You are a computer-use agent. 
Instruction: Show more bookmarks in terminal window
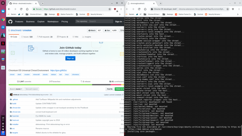coord(238,14)
